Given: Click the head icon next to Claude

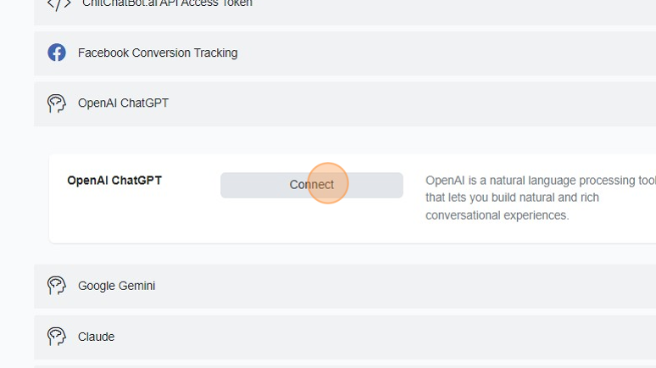Looking at the screenshot, I should coord(57,337).
